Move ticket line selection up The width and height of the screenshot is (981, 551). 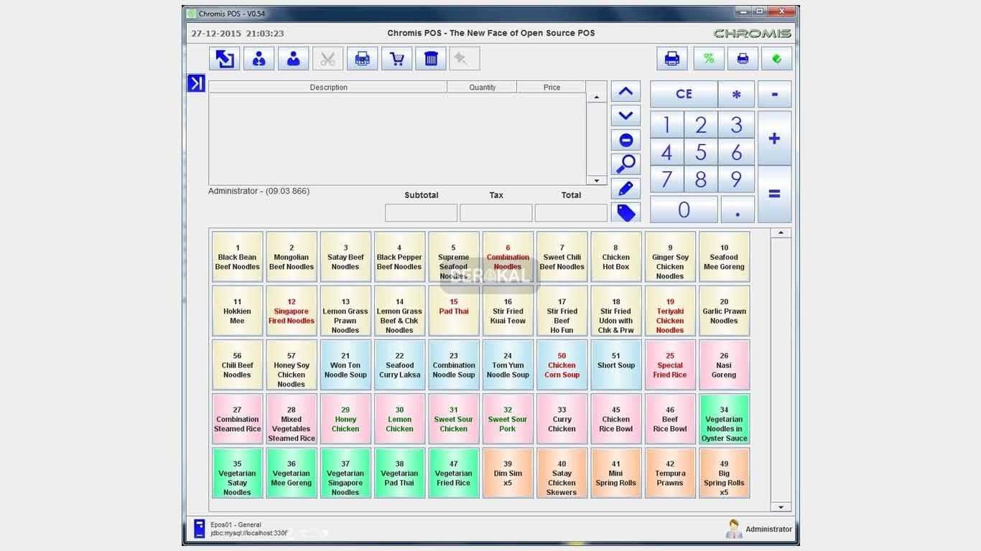(626, 92)
